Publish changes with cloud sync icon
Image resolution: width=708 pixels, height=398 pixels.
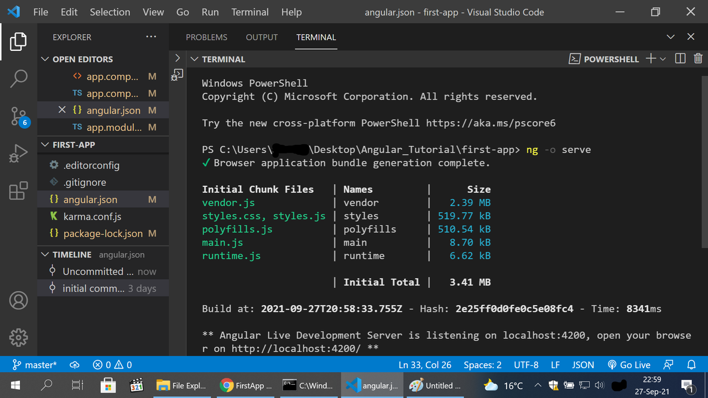pos(75,365)
